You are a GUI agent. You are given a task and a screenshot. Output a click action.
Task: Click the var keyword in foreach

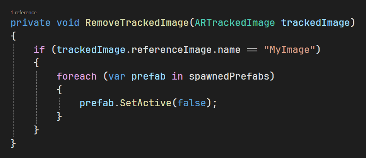click(x=117, y=76)
